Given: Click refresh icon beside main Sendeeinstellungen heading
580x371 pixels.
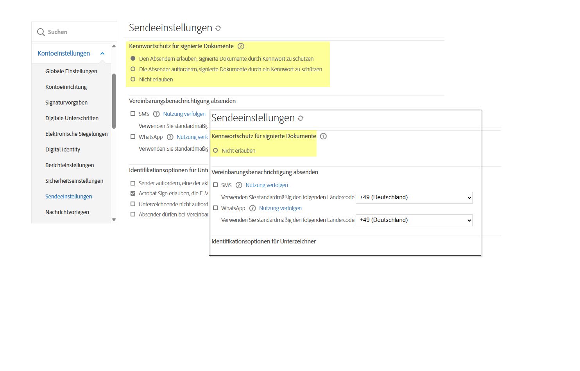Looking at the screenshot, I should click(218, 28).
